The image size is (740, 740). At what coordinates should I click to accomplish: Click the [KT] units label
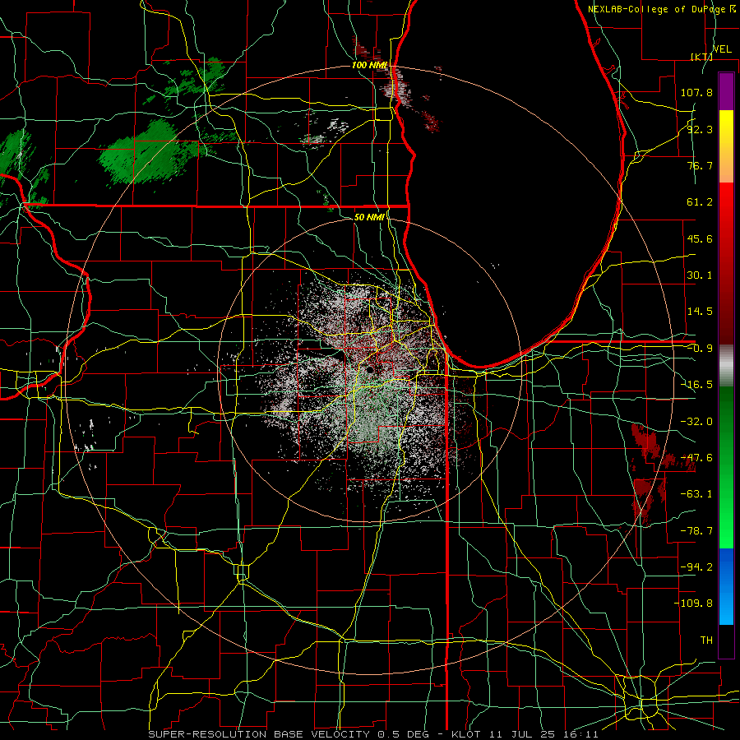click(x=701, y=57)
